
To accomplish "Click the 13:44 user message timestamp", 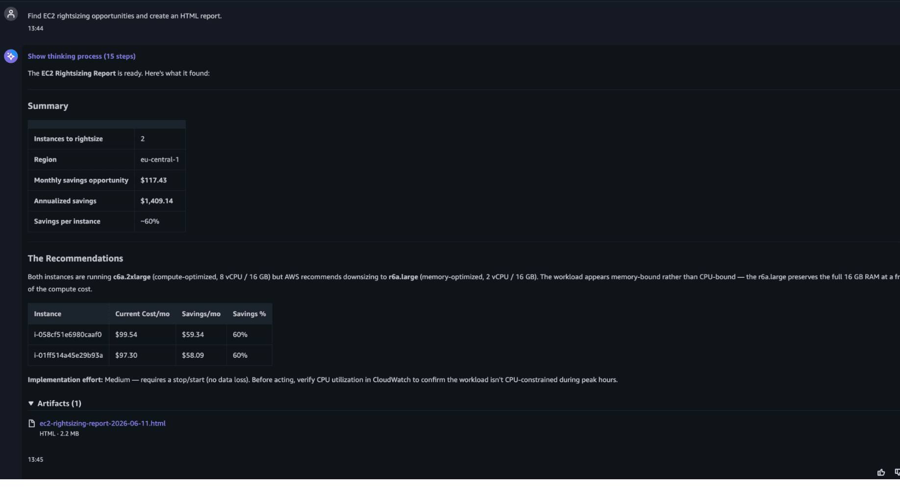I will coord(35,28).
